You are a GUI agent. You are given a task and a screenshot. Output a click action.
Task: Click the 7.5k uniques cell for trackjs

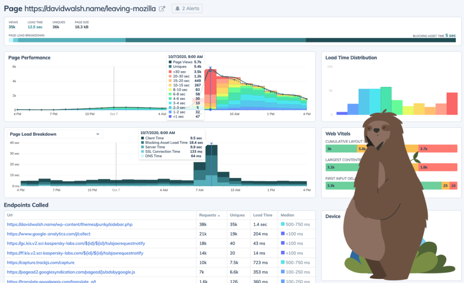pos(234,263)
